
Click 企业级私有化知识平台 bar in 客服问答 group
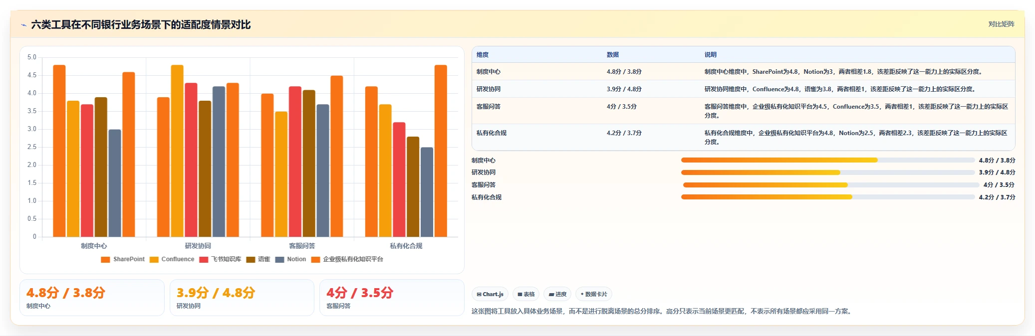click(337, 157)
